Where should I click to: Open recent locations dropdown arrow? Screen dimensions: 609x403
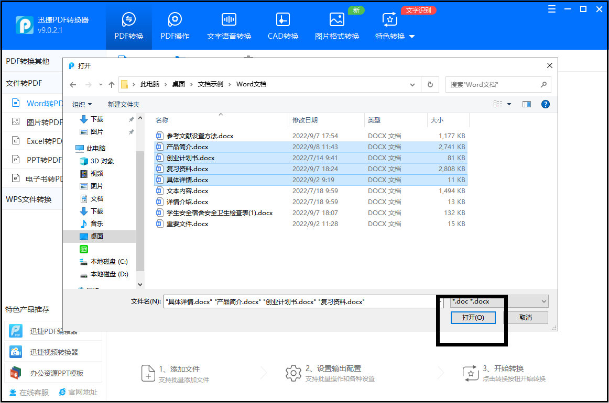101,85
